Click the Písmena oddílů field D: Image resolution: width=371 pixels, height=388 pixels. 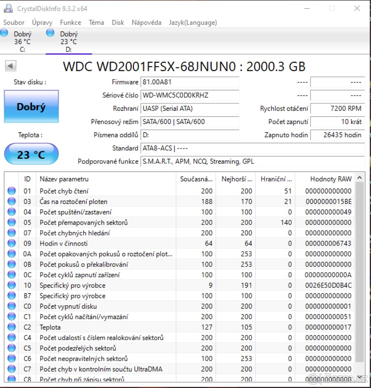point(190,135)
